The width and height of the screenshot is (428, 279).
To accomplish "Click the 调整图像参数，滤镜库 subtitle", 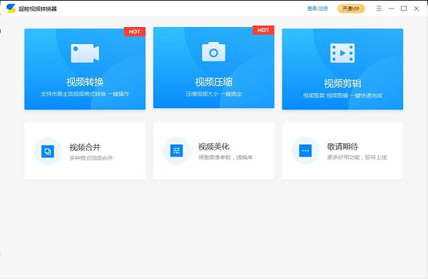I will tap(225, 157).
